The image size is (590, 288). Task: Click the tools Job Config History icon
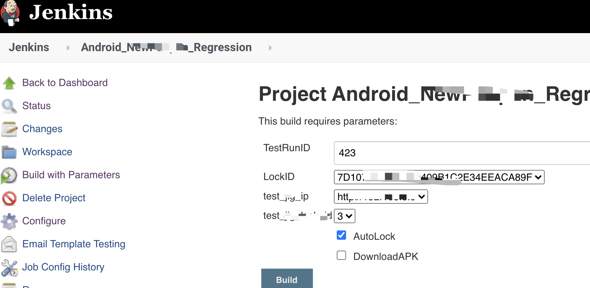click(x=9, y=267)
